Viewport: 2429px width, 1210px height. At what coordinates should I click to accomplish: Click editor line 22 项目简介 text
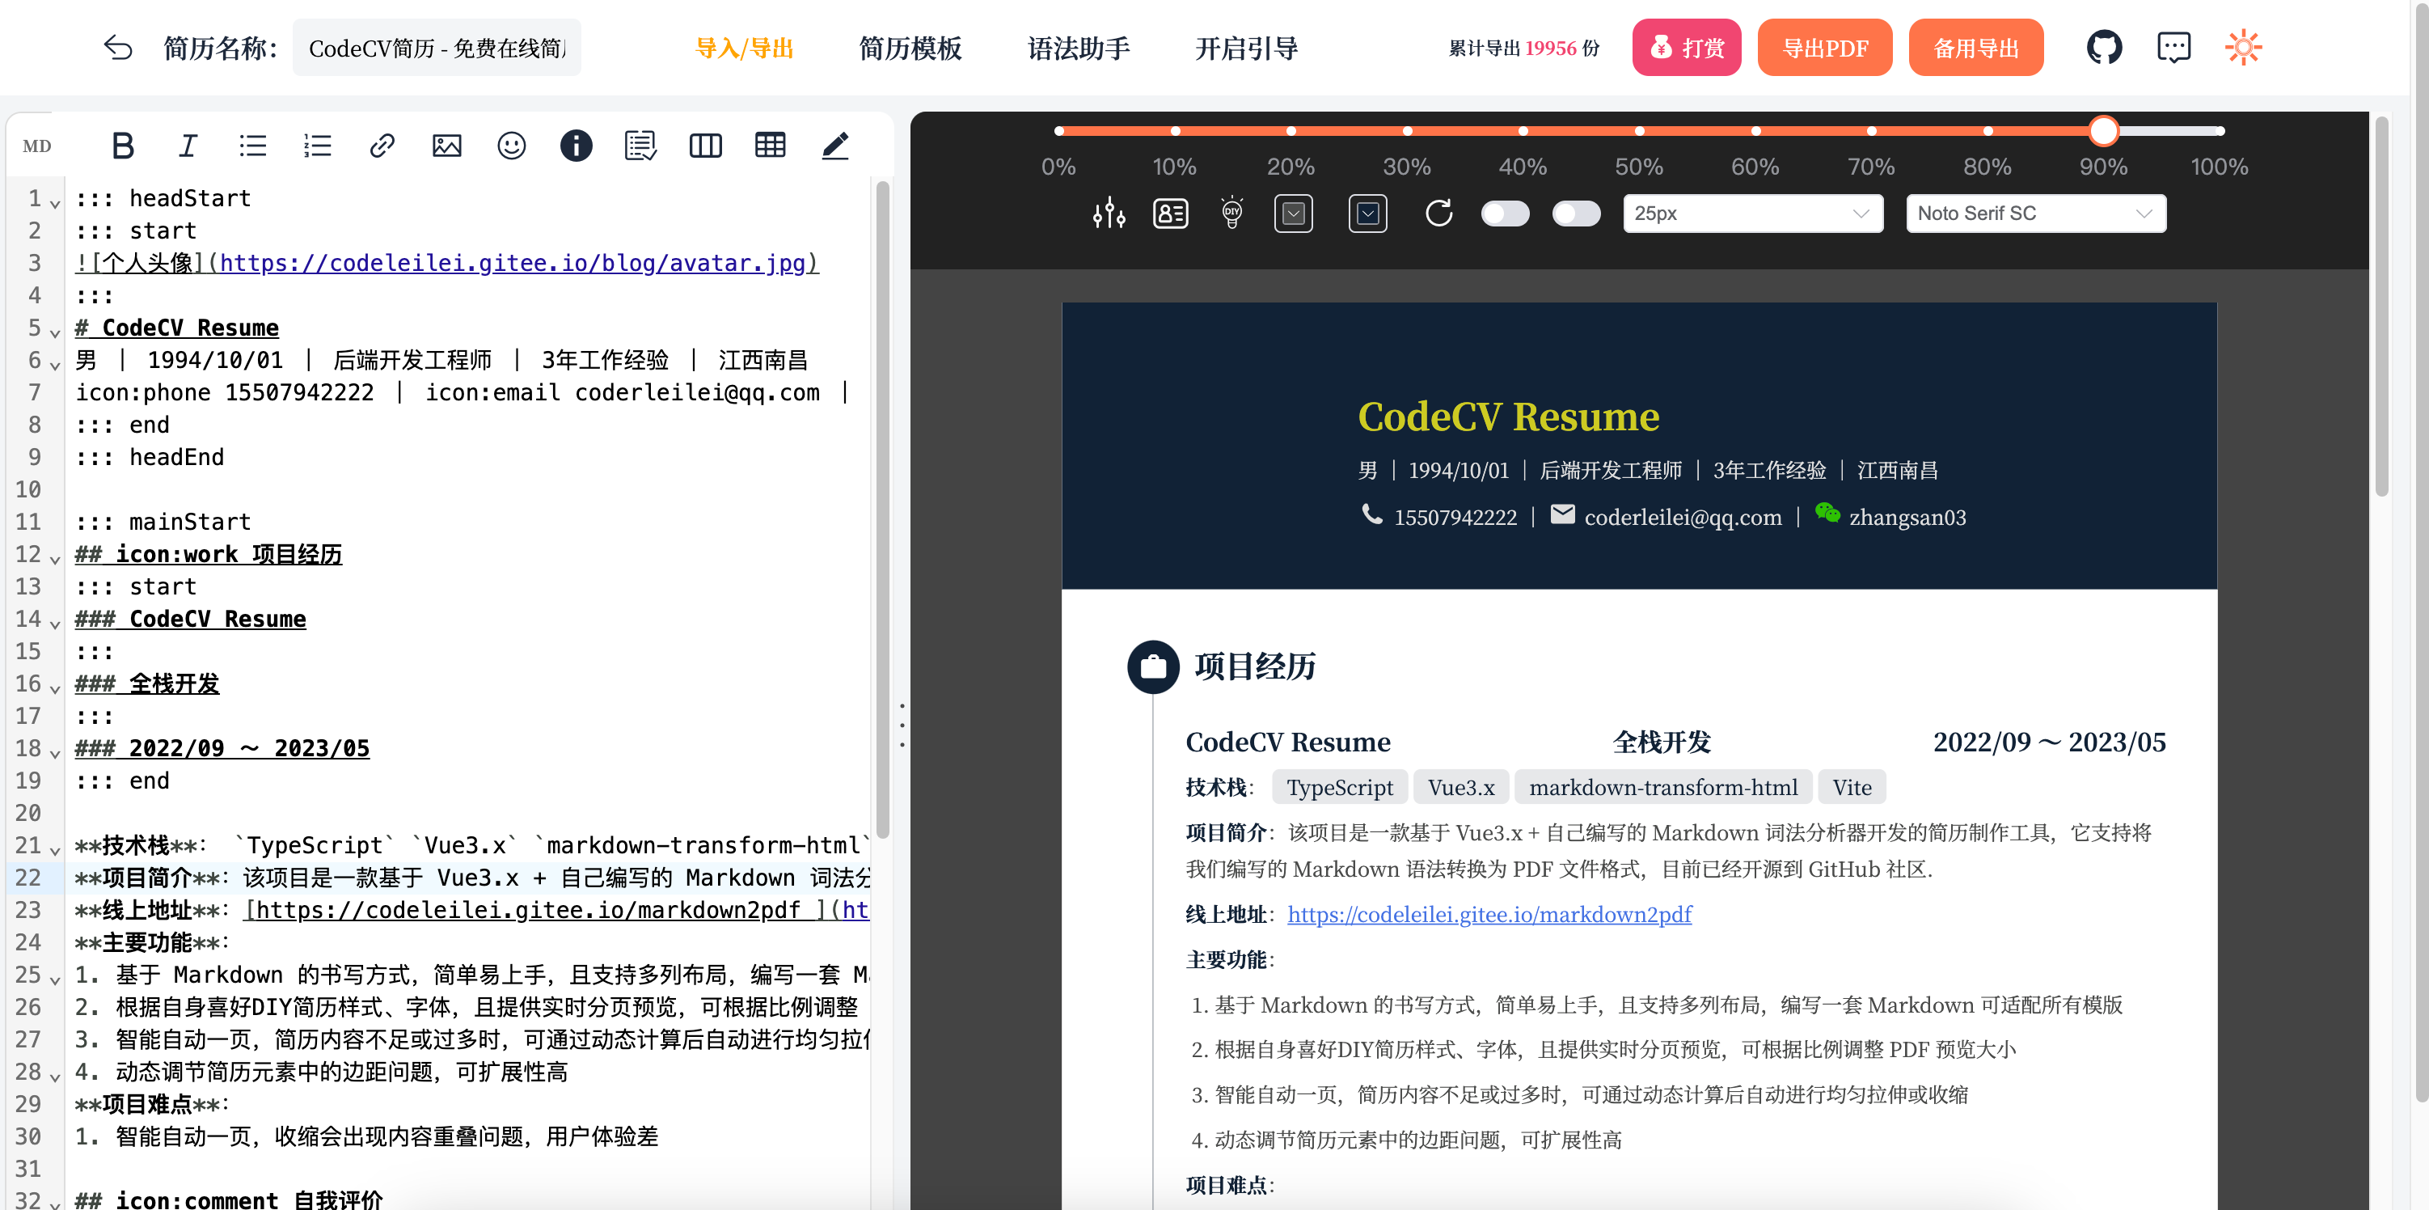coord(472,877)
